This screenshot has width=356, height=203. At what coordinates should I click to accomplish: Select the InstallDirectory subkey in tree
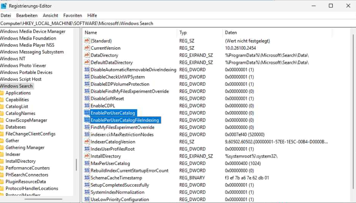[x=20, y=161]
